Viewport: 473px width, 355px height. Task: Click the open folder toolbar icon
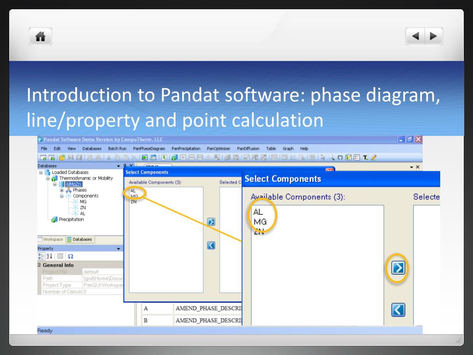[62, 158]
